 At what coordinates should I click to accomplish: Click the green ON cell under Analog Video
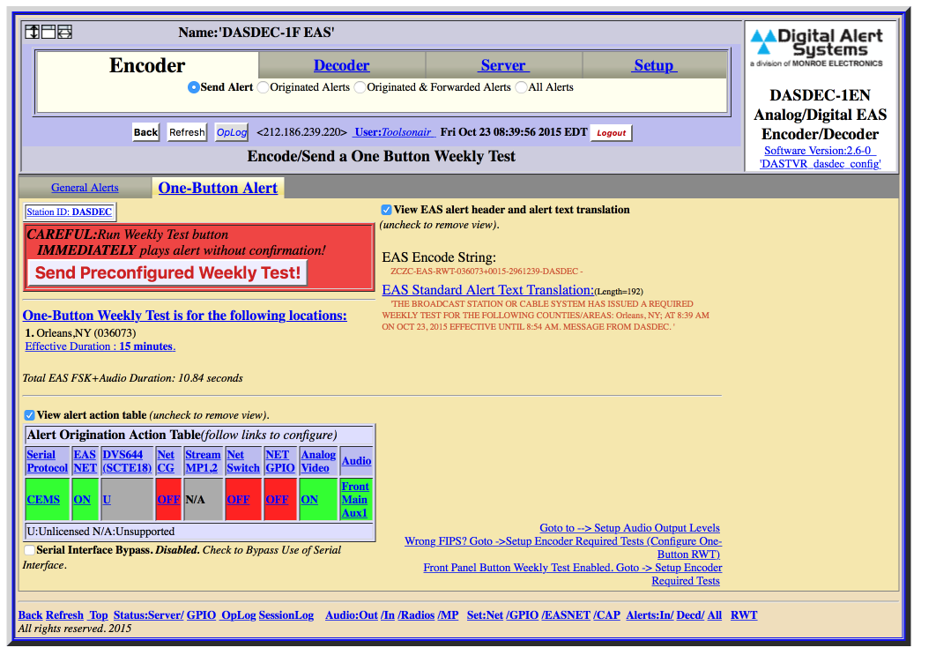point(318,499)
